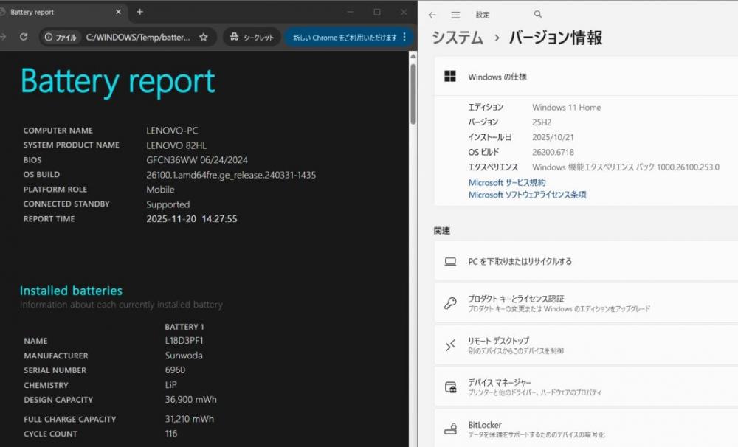Click the address bar showing C:/WINDOWS/Temp
Screen dimensions: 738x447
pyautogui.click(x=138, y=37)
